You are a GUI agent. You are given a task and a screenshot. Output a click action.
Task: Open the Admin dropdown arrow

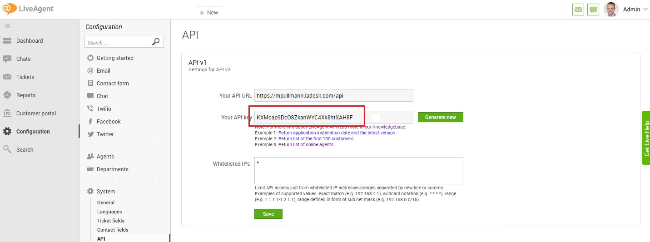tap(645, 10)
